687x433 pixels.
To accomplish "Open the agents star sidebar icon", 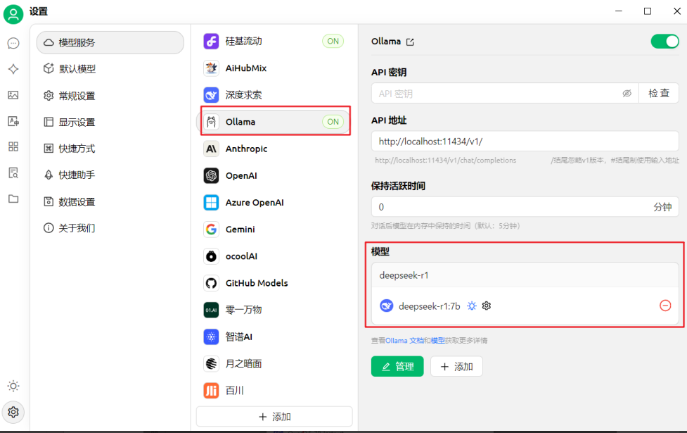I will pos(13,69).
